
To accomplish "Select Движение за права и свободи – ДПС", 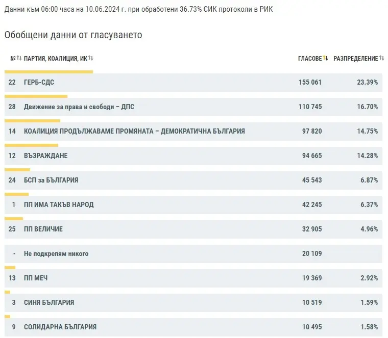I will click(x=79, y=107).
